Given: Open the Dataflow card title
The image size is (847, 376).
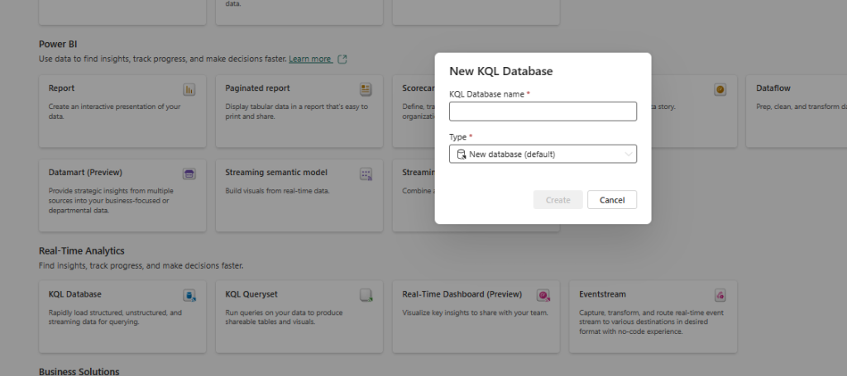Looking at the screenshot, I should 773,88.
